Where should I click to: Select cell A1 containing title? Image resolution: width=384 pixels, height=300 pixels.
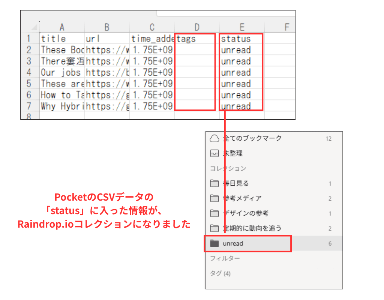point(62,38)
